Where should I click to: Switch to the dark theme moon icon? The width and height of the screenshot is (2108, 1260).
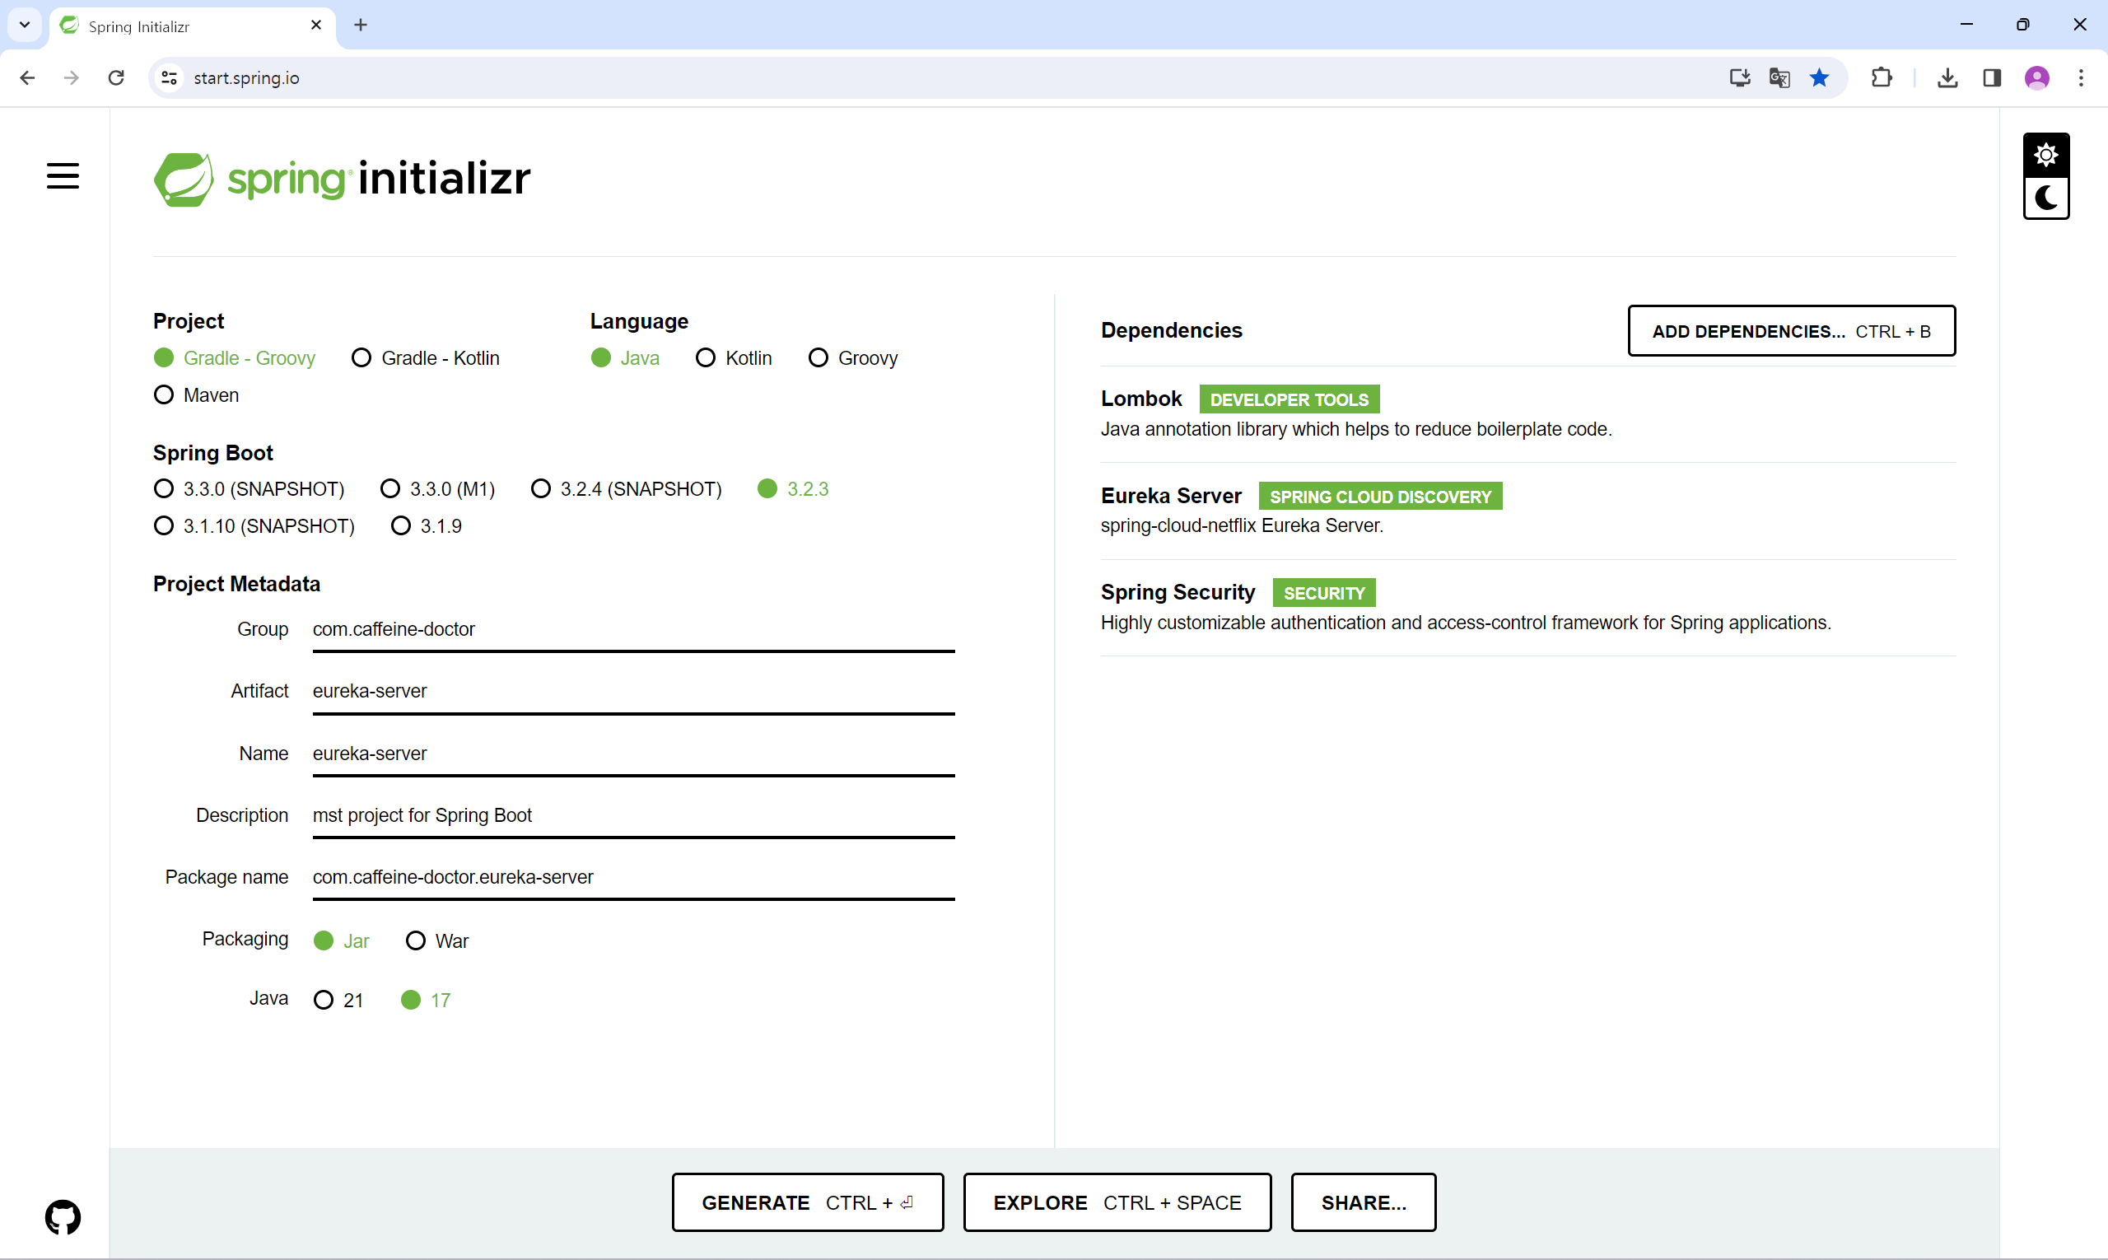click(x=2045, y=198)
